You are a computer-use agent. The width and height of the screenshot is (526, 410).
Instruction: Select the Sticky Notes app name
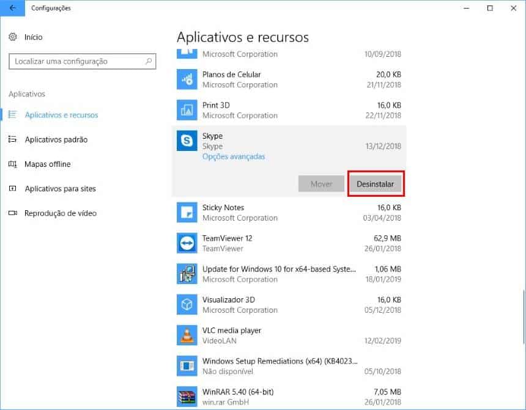pyautogui.click(x=223, y=208)
